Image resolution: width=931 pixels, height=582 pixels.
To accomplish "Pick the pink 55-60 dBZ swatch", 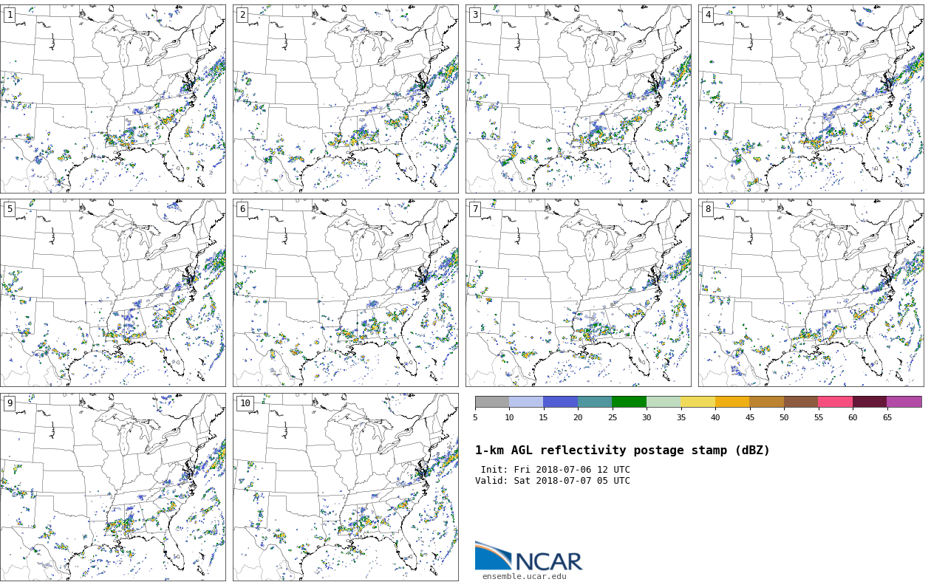I will click(835, 402).
